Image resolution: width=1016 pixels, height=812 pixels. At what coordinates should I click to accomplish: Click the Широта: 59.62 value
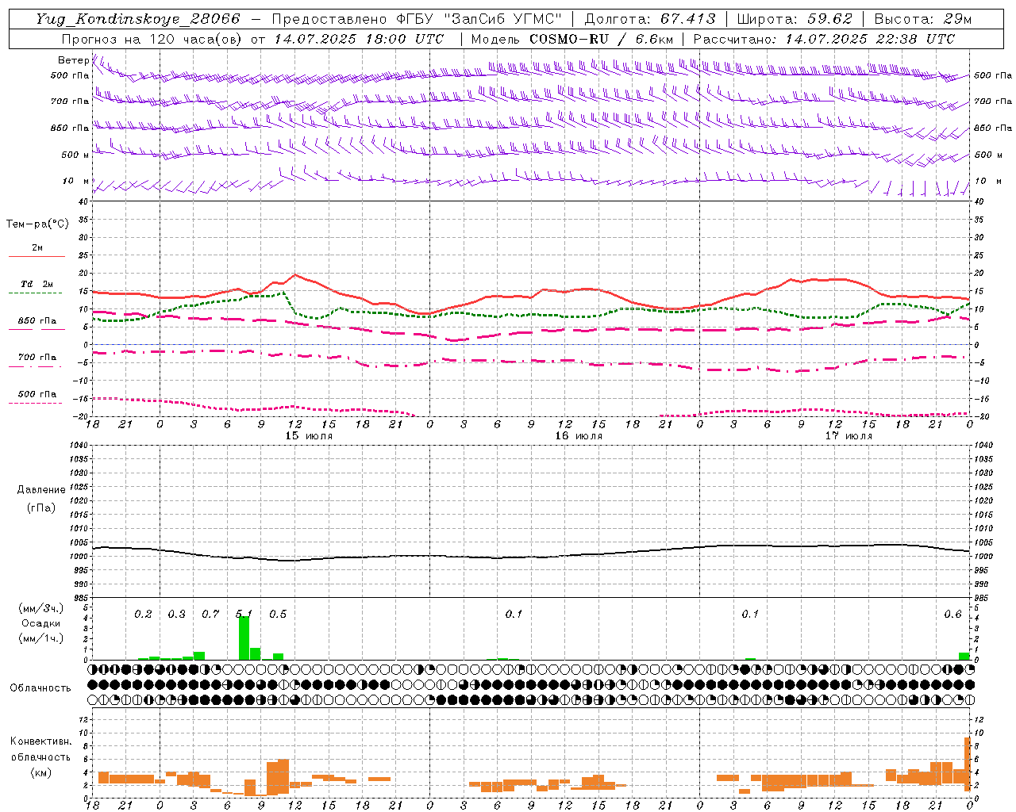[795, 19]
